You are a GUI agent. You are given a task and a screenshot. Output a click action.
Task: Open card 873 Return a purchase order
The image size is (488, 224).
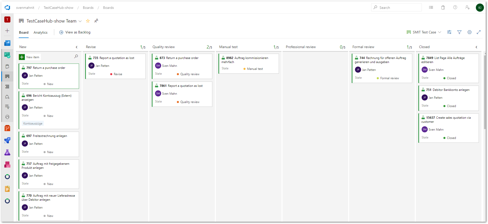click(x=179, y=58)
